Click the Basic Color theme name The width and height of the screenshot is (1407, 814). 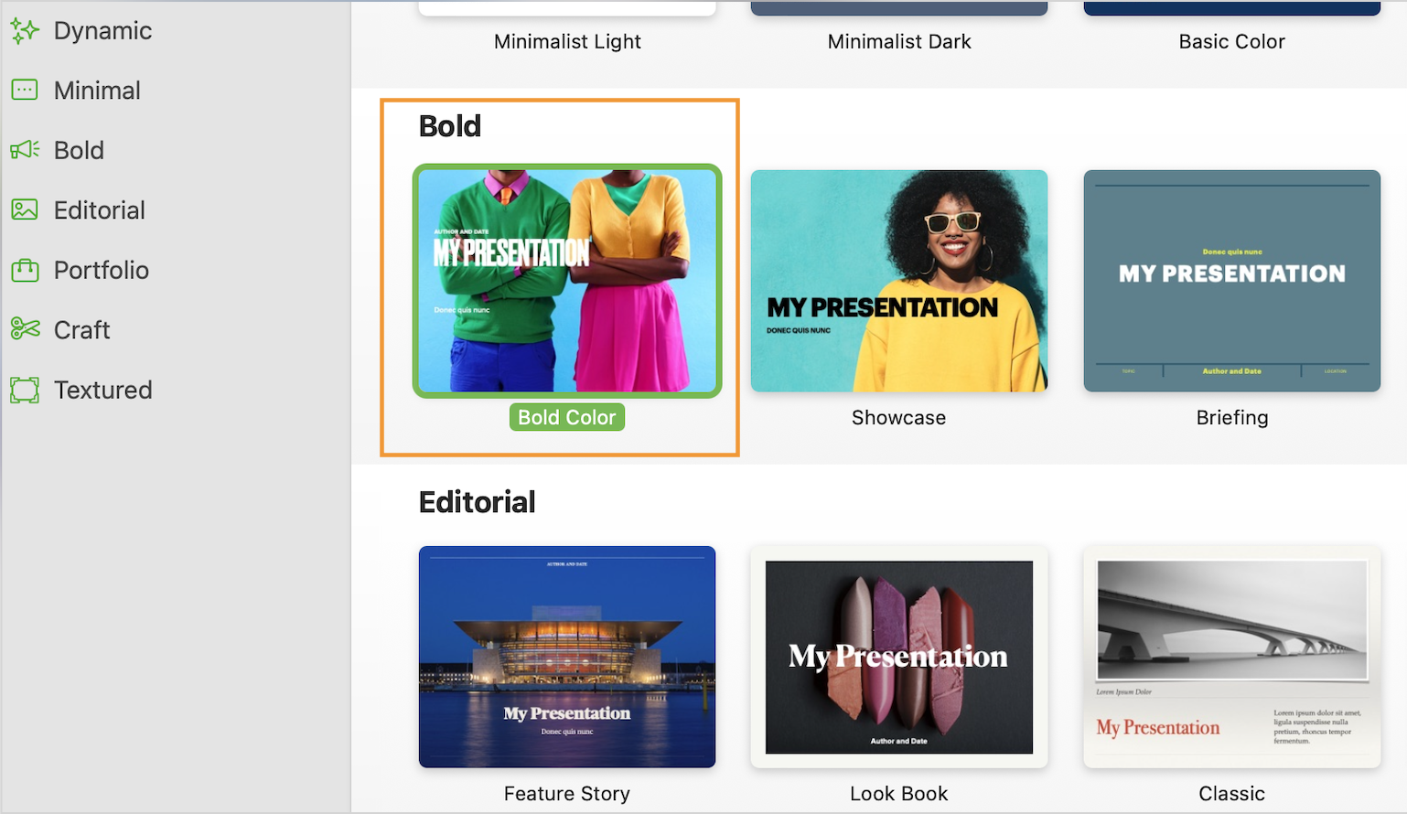click(x=1231, y=41)
